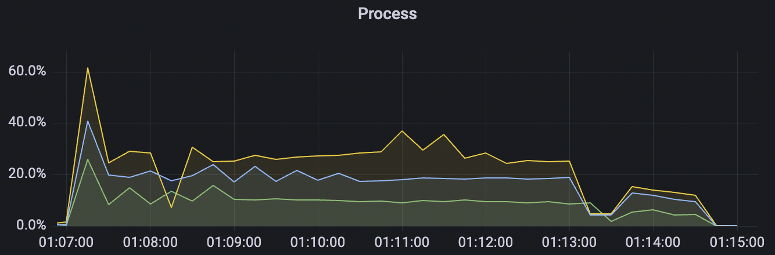Viewport: 775px width, 255px height.
Task: Open the Process panel title menu
Action: point(387,13)
